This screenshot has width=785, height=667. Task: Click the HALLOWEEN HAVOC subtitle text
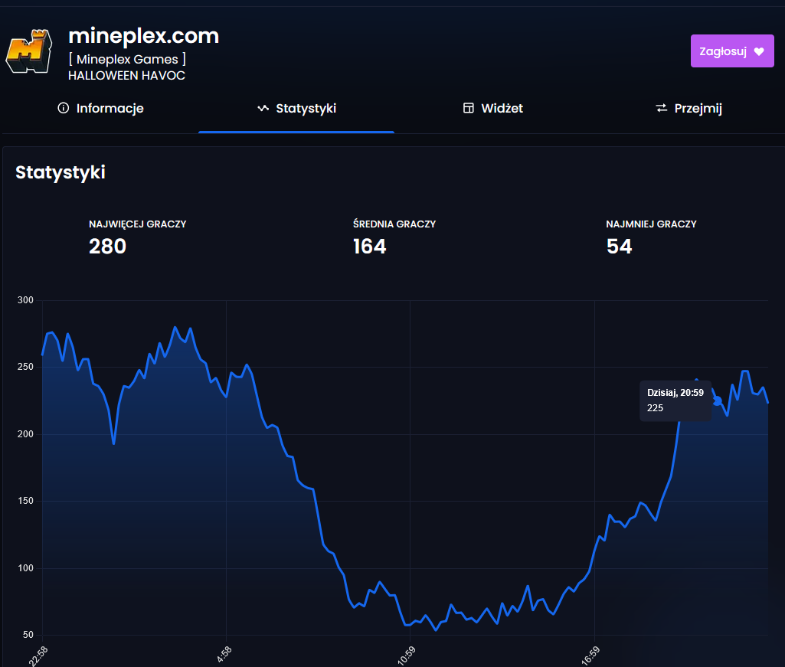126,75
